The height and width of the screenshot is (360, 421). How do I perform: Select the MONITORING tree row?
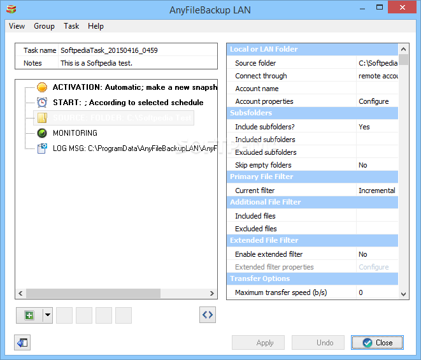pos(75,133)
